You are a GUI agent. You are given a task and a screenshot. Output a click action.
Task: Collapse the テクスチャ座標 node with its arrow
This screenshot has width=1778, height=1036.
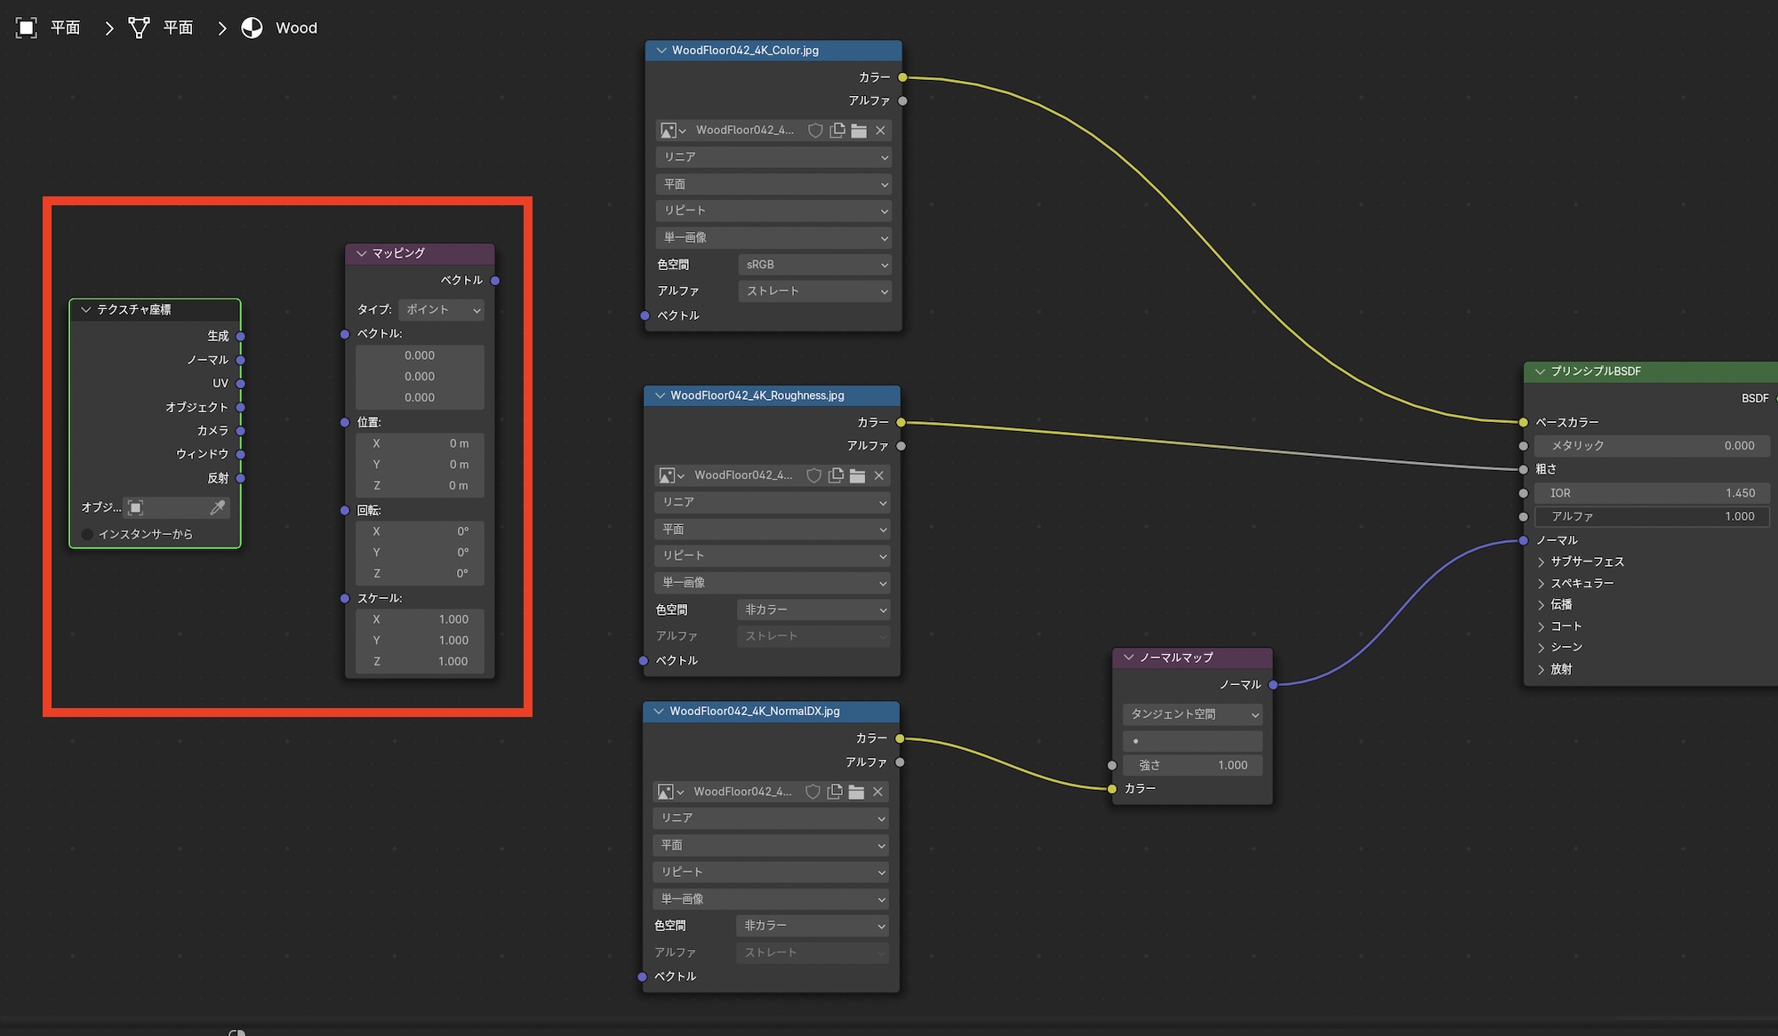pos(86,310)
